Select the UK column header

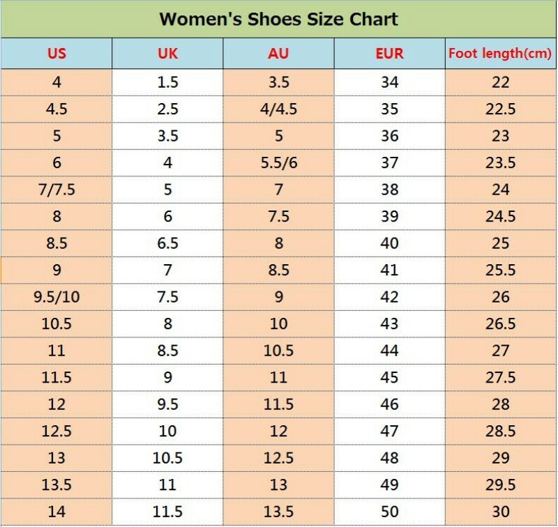167,54
